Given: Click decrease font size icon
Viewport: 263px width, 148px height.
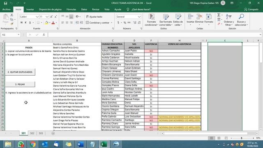Looking at the screenshot, I should point(56,16).
